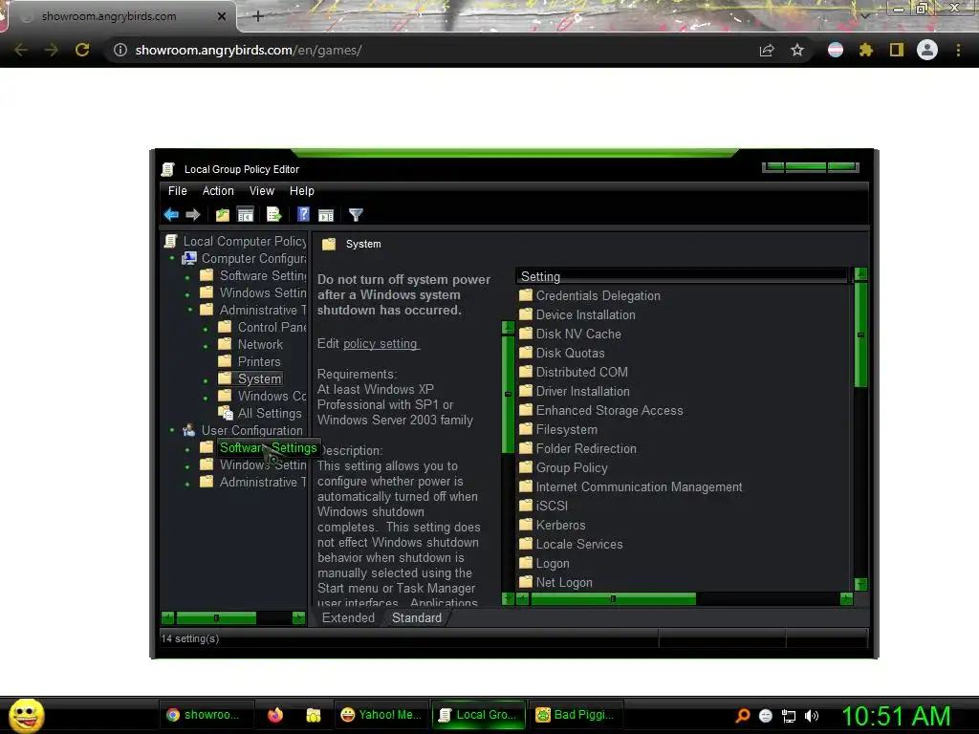Click the Firefox icon on taskbar

275,715
